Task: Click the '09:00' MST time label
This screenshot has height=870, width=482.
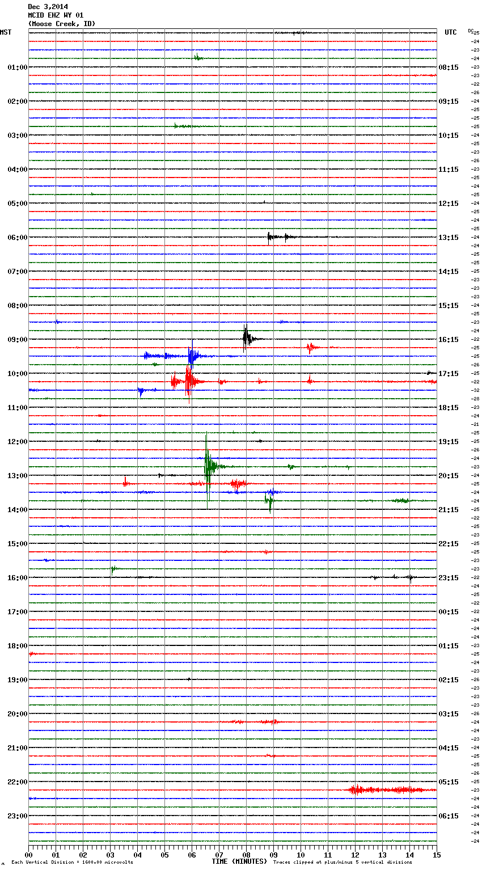Action: coord(17,340)
